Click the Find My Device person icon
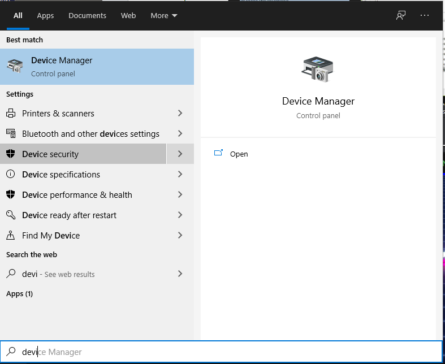 tap(11, 235)
